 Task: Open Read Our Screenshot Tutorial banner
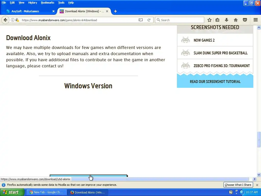tap(215, 82)
